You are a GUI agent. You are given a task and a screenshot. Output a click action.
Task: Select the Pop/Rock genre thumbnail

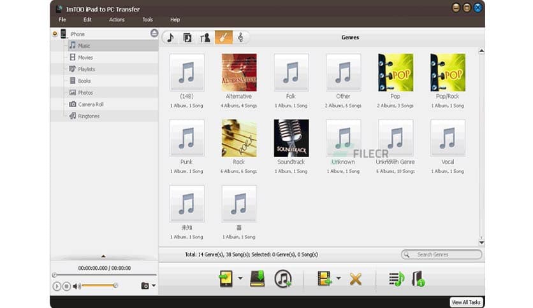(x=448, y=73)
